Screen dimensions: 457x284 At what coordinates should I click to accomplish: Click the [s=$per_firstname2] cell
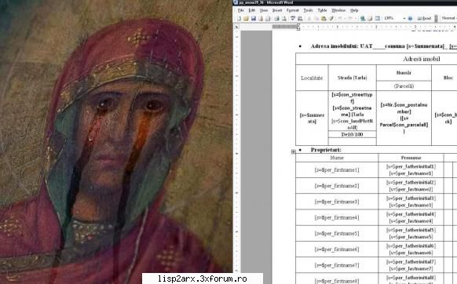point(337,186)
